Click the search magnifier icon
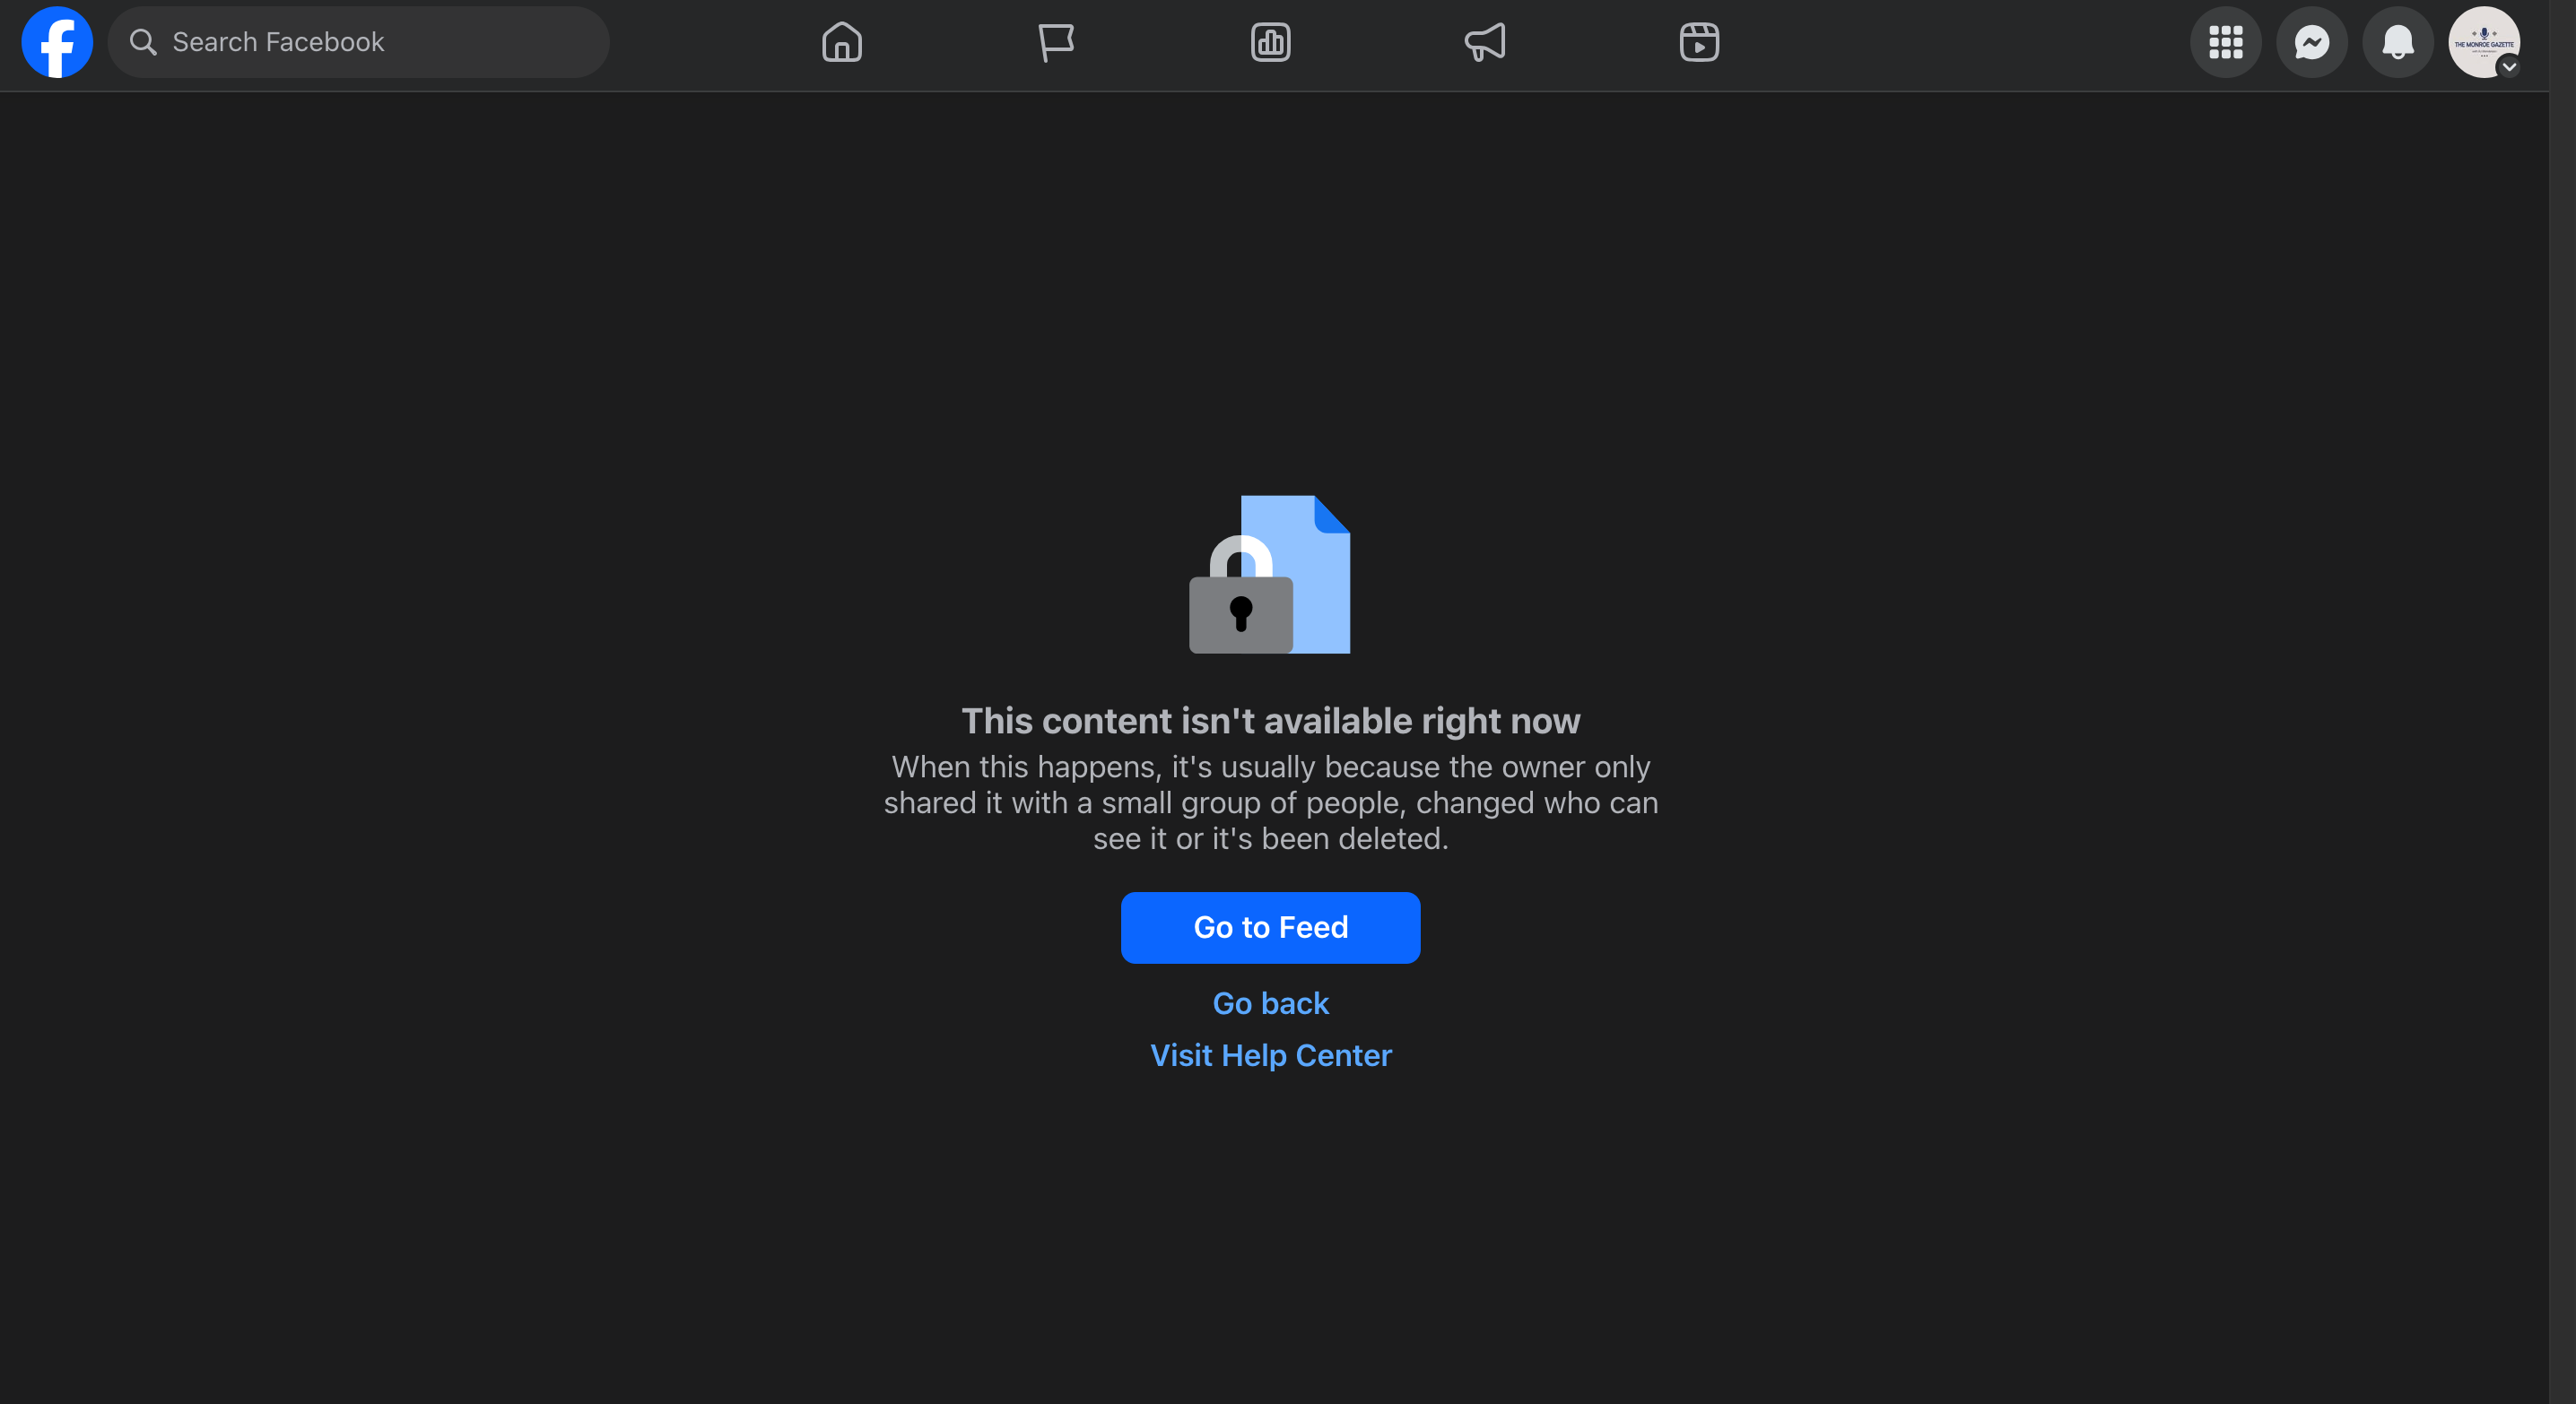2576x1404 pixels. click(143, 42)
